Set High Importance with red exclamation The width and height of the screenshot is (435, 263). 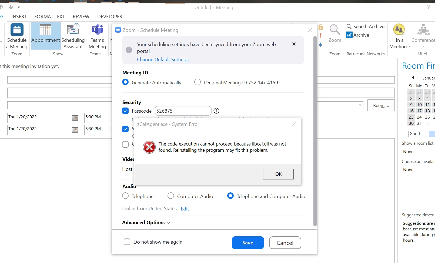click(x=321, y=36)
